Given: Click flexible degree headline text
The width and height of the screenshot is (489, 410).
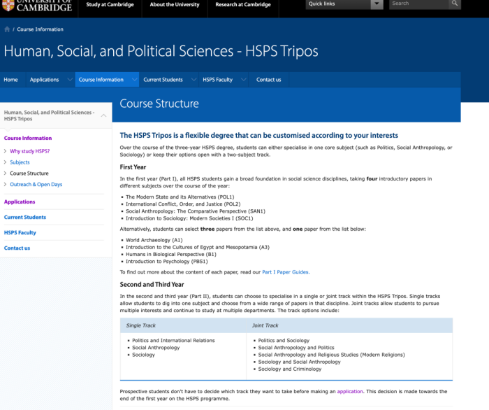Looking at the screenshot, I should tap(259, 136).
